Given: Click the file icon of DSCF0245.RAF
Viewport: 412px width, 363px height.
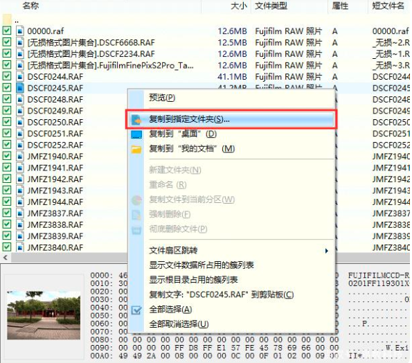Looking at the screenshot, I should 20,88.
